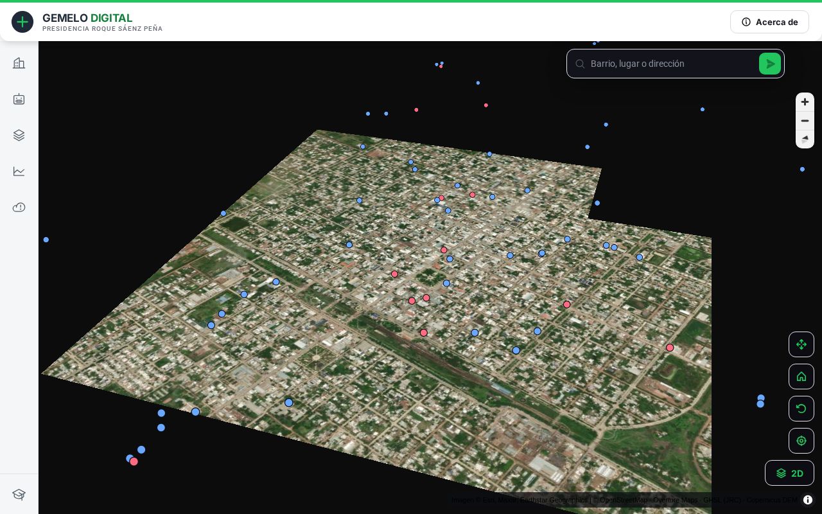Zoom in on the map
This screenshot has width=822, height=514.
pyautogui.click(x=805, y=102)
